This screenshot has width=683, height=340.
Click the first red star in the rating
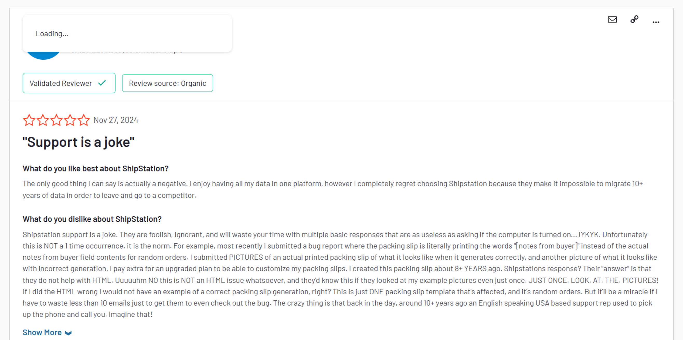(29, 120)
